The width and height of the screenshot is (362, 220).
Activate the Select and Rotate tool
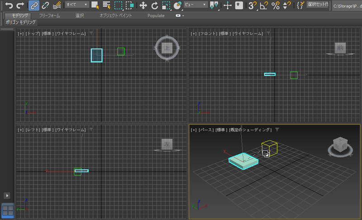[155, 5]
